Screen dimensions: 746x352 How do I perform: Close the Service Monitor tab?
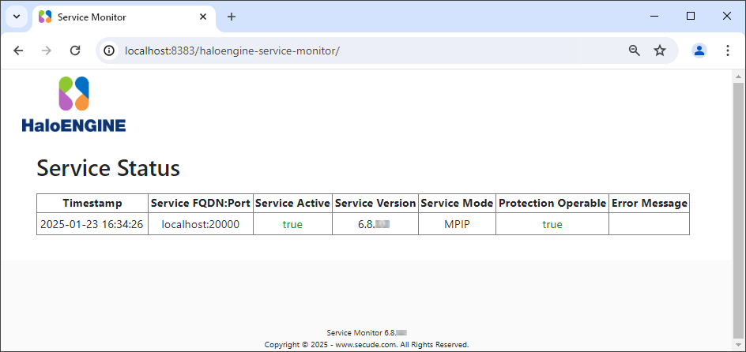point(203,17)
